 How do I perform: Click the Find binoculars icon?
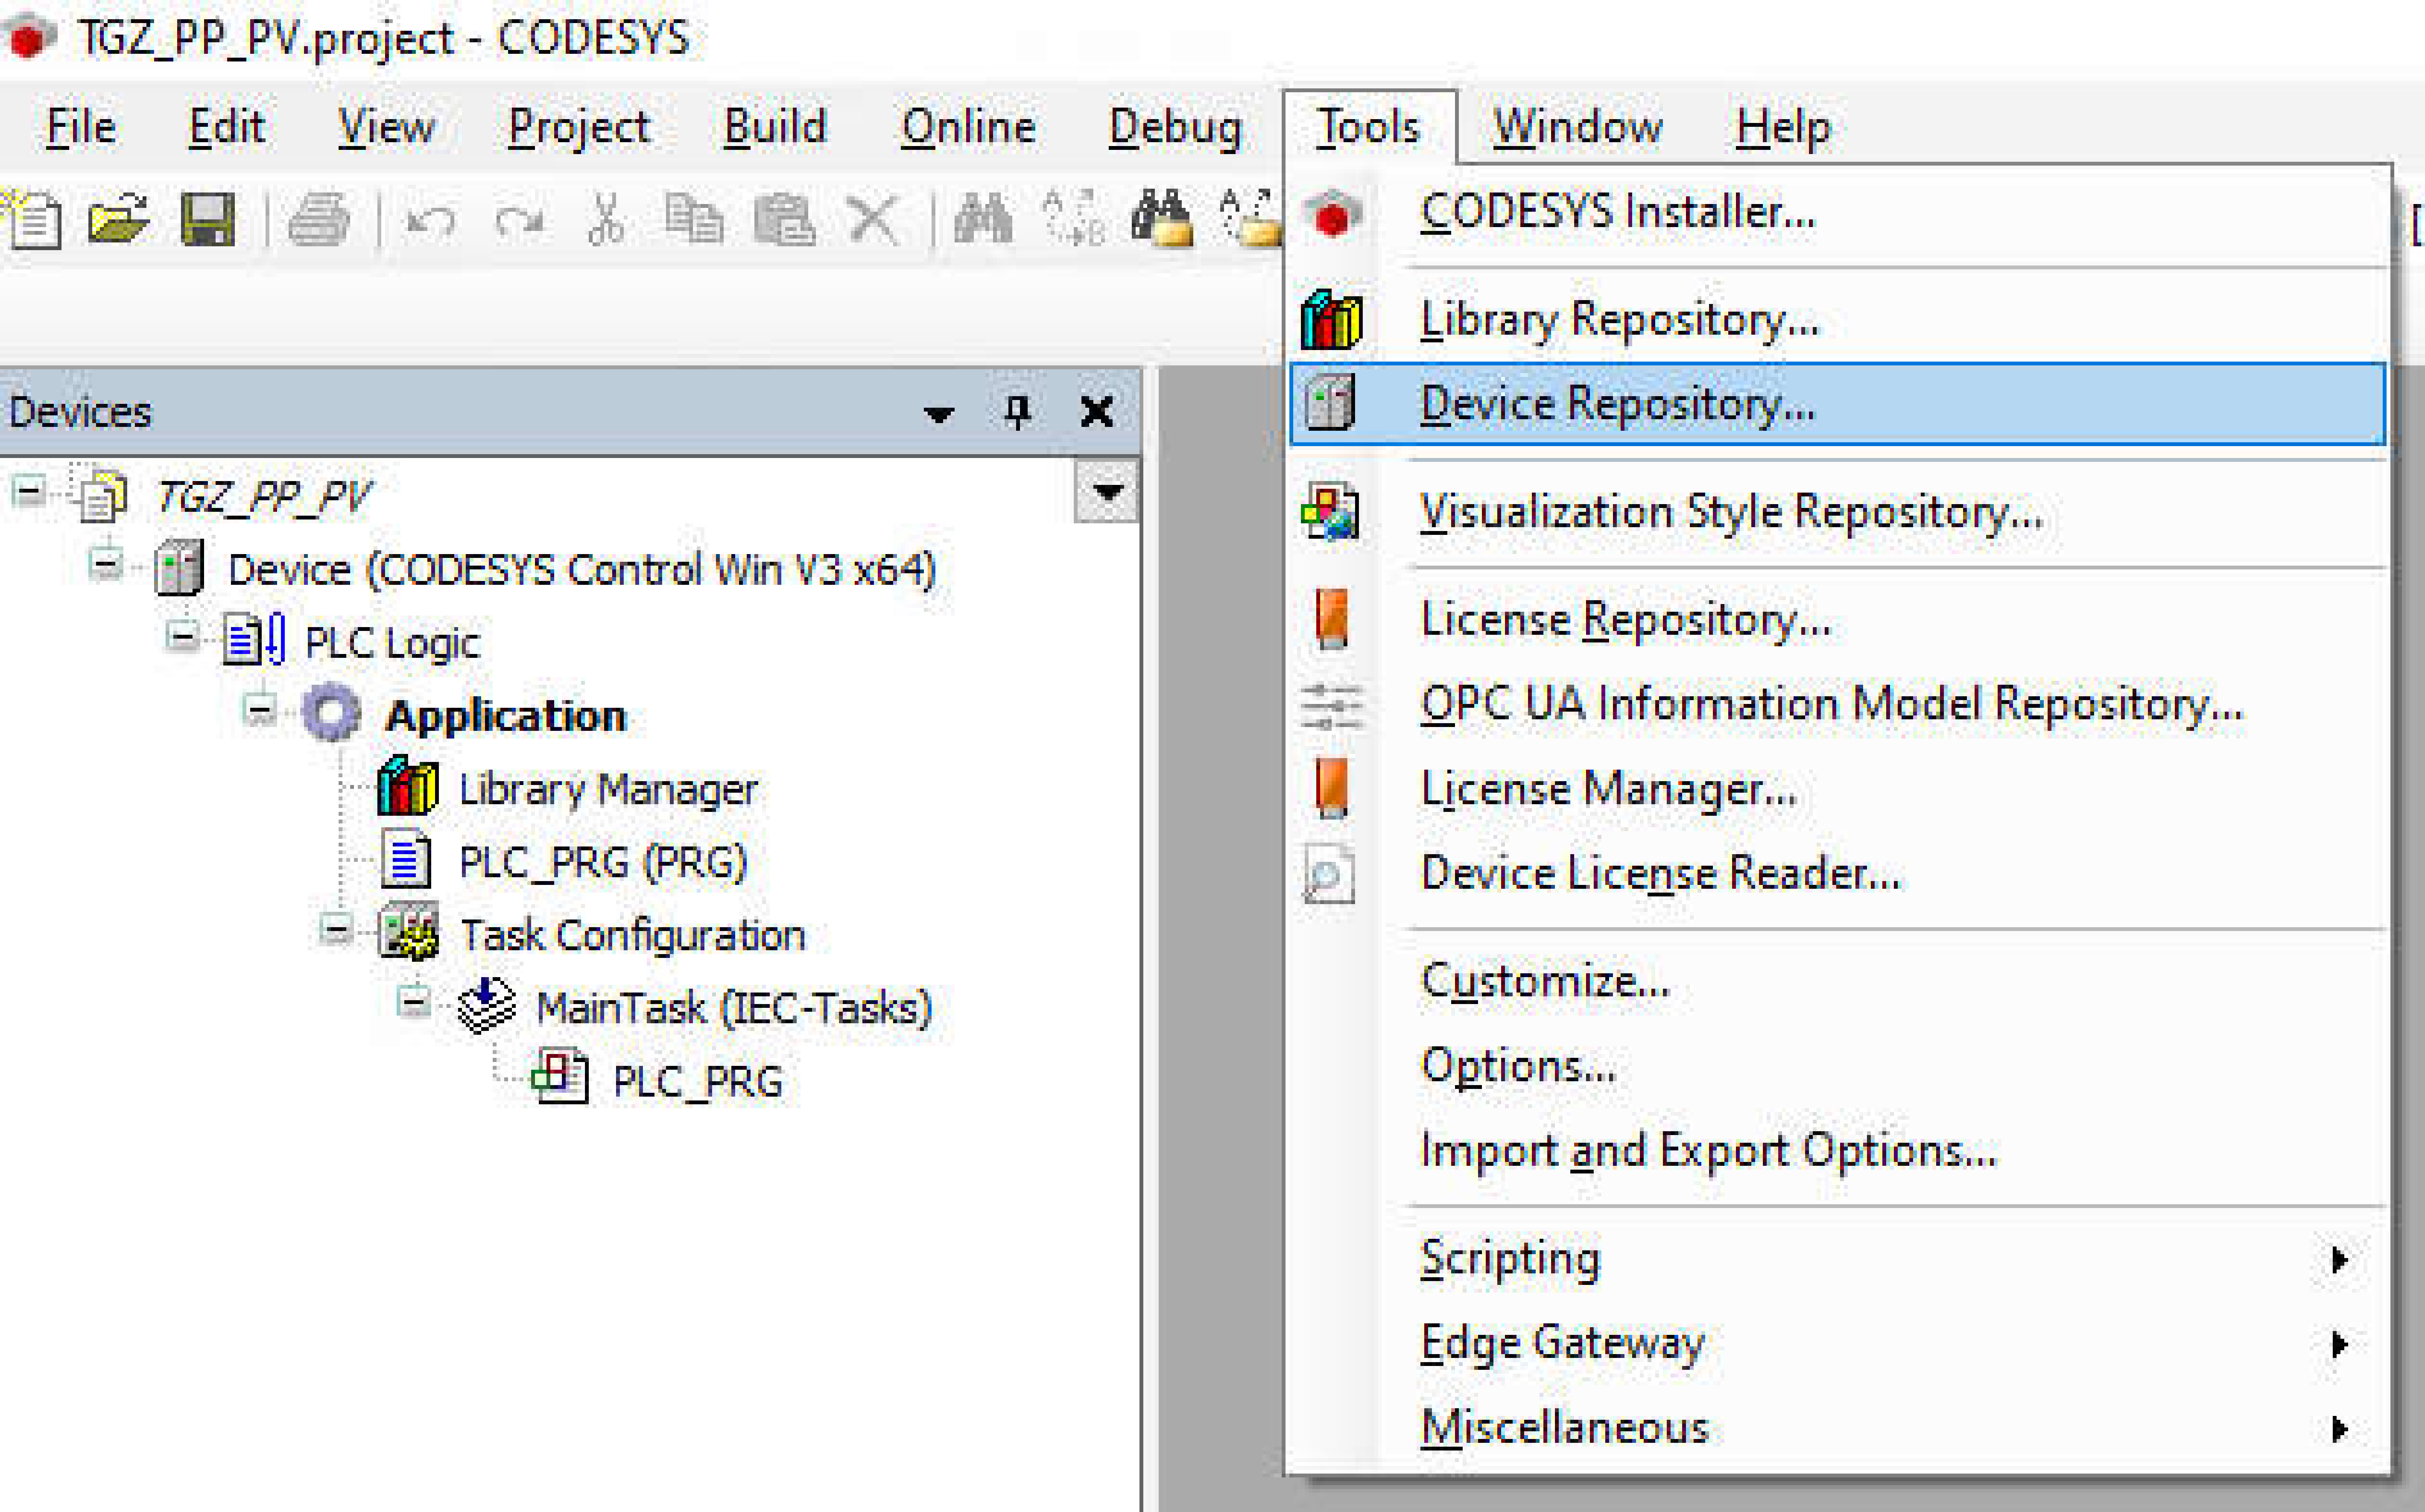tap(982, 218)
